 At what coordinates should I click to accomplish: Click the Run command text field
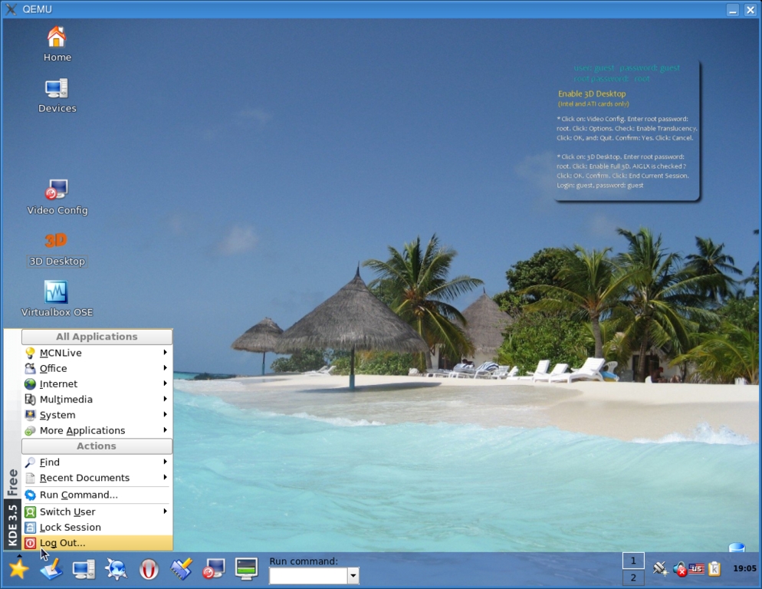point(307,576)
